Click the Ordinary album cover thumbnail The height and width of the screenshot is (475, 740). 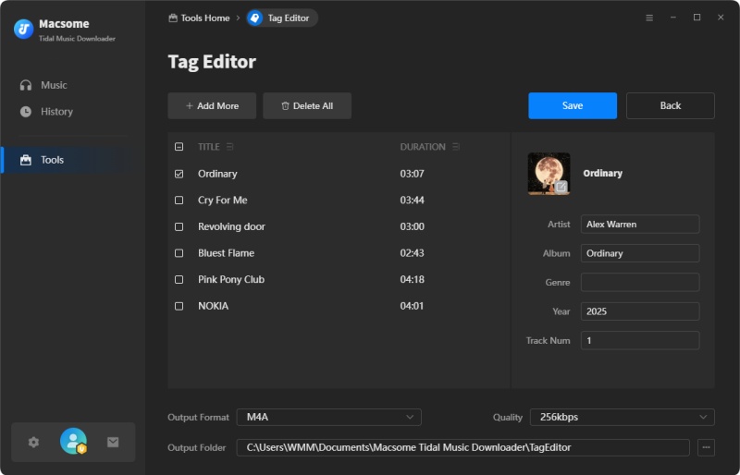[549, 174]
